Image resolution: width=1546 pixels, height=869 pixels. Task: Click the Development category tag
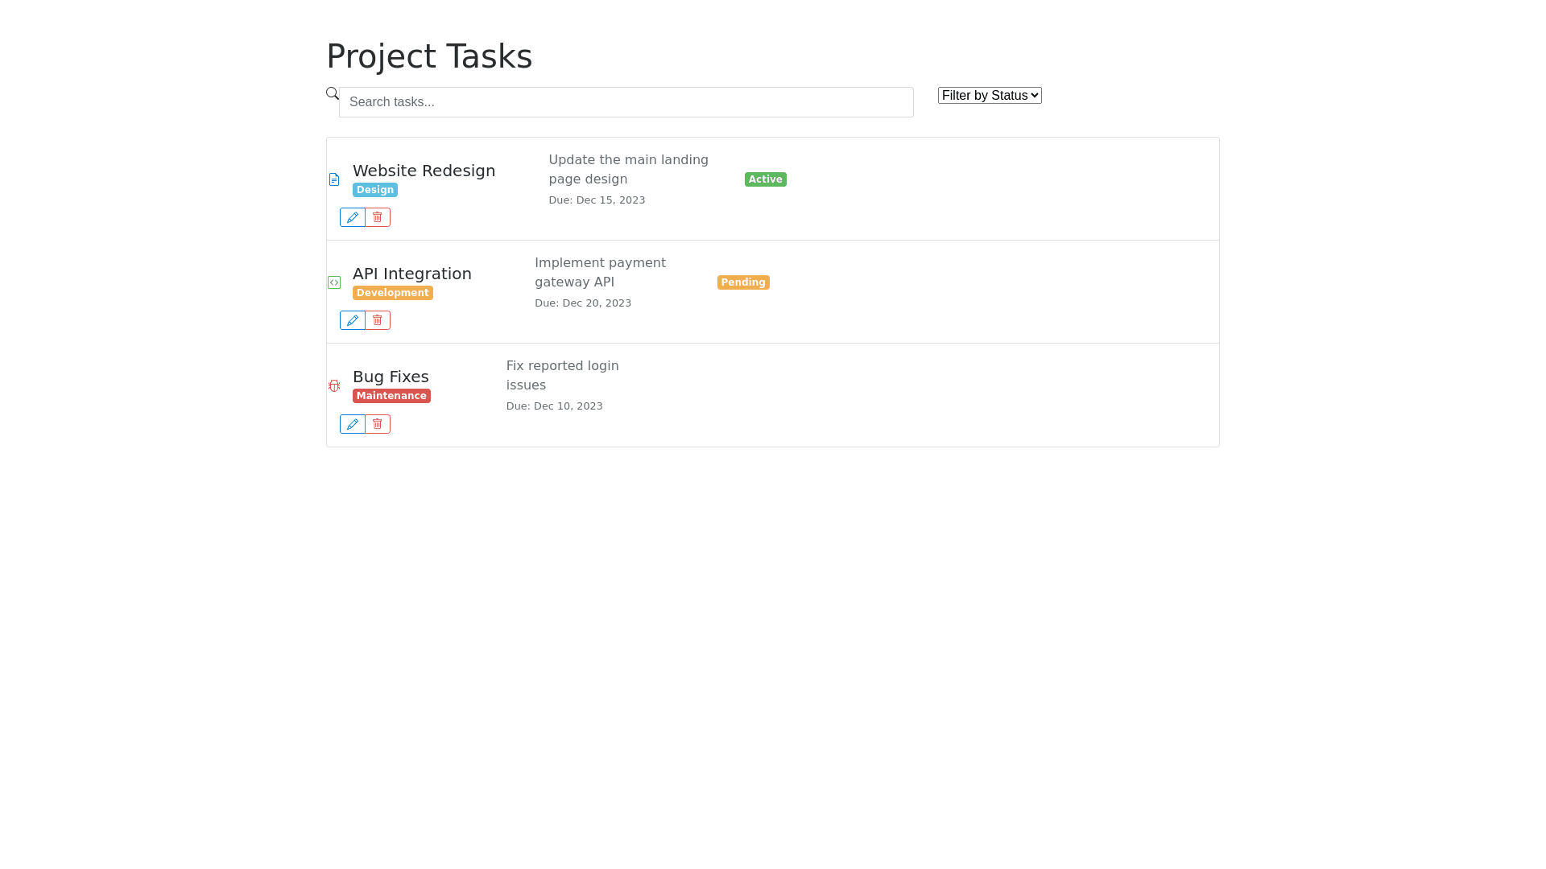[x=393, y=293]
